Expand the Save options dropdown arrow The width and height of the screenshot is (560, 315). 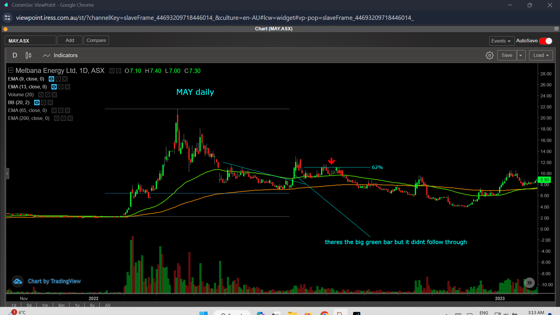tap(521, 55)
